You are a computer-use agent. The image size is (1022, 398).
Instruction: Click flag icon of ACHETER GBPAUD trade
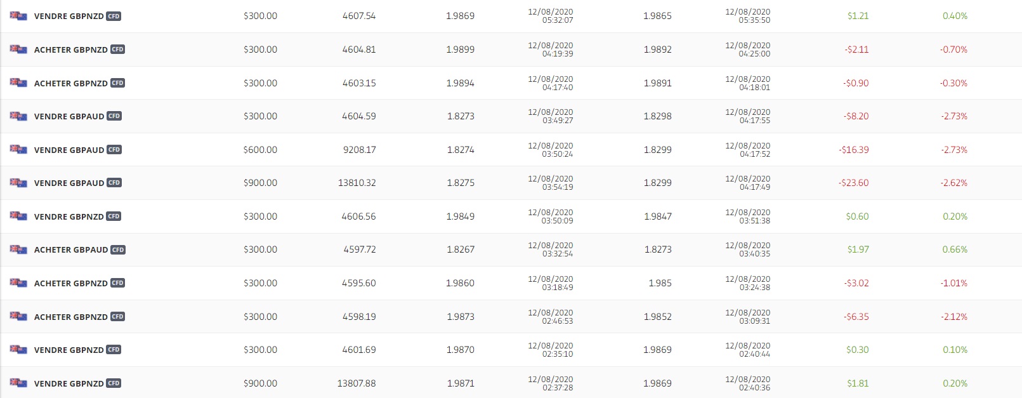18,249
